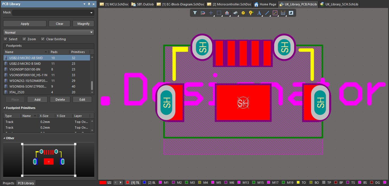Click the footprints list scrollbar
The height and width of the screenshot is (186, 389).
92,86
